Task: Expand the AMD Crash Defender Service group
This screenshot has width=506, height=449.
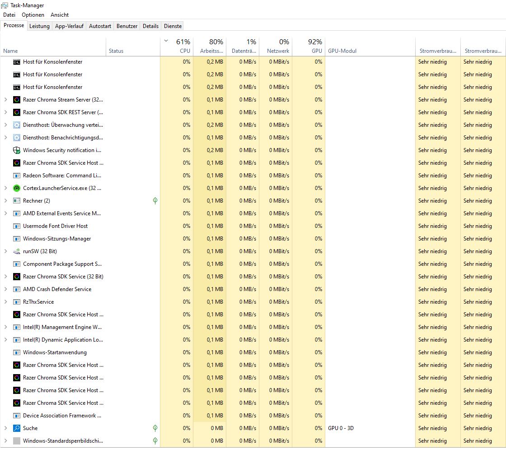Action: (x=5, y=289)
